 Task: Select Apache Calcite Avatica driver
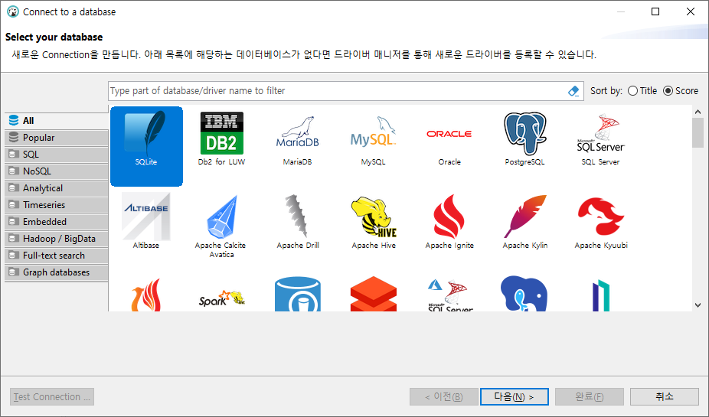[x=221, y=226]
